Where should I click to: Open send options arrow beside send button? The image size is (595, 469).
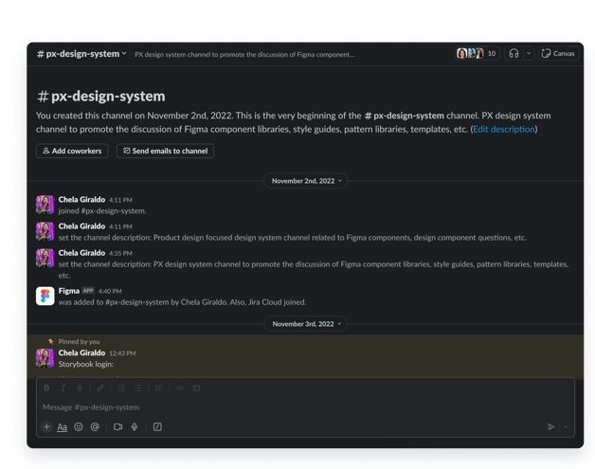click(x=566, y=427)
